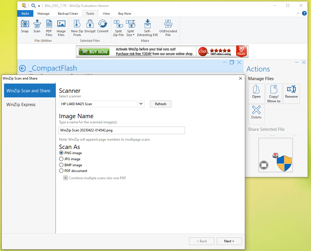
Task: Click the CNET editors rating badge
Action: tap(215, 52)
